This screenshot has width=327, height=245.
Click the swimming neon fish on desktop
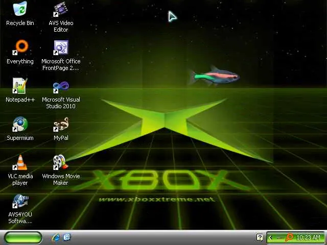click(x=214, y=76)
